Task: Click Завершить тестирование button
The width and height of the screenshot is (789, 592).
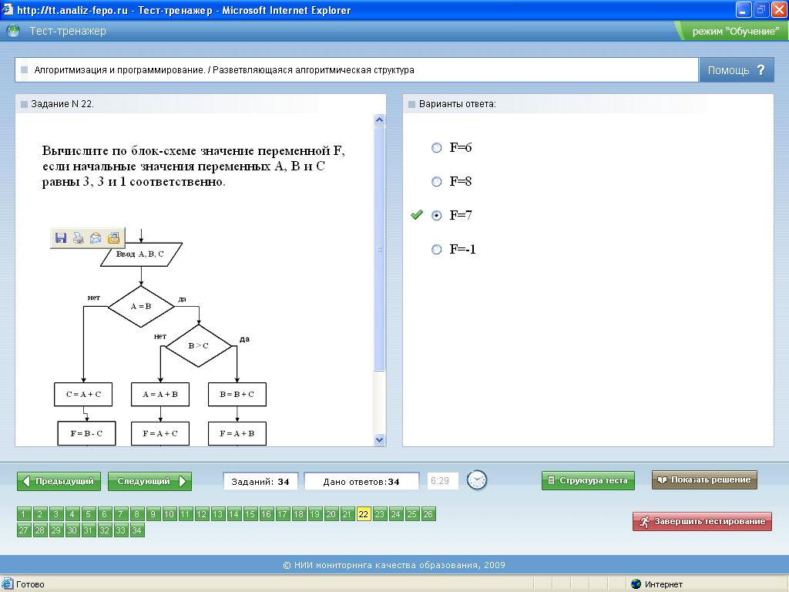Action: pyautogui.click(x=702, y=522)
